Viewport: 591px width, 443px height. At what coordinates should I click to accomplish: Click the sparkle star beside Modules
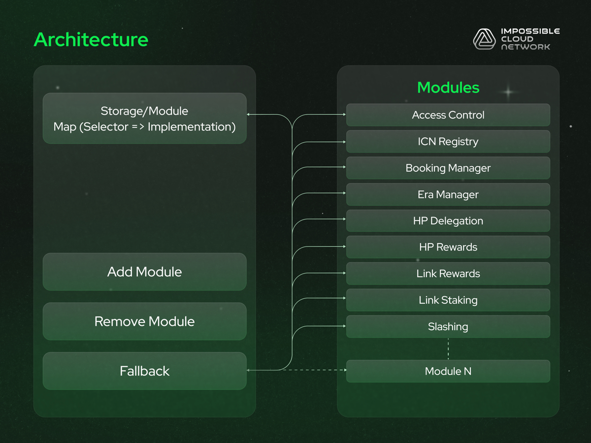(508, 92)
